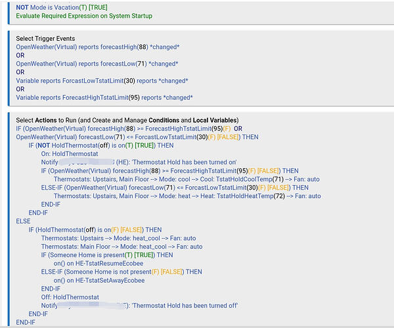This screenshot has height=328, width=394.
Task: Select the 'Off: HoldThermostat' action
Action: [x=70, y=297]
